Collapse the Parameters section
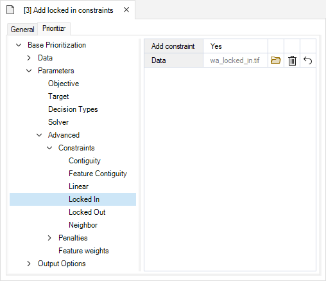This screenshot has width=326, height=281. [29, 71]
